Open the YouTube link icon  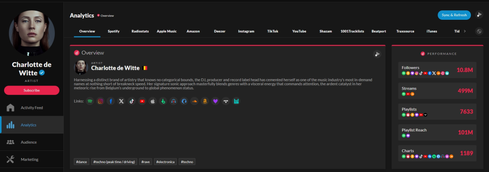[142, 101]
